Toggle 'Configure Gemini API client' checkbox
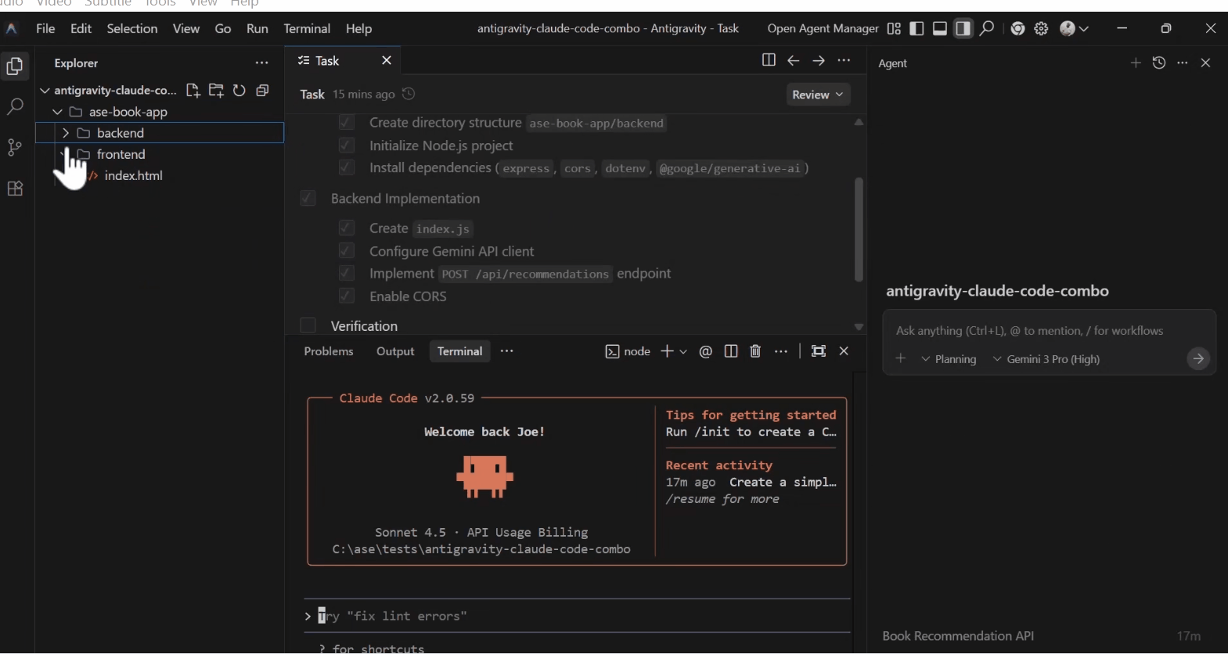Image resolution: width=1228 pixels, height=654 pixels. click(x=347, y=250)
